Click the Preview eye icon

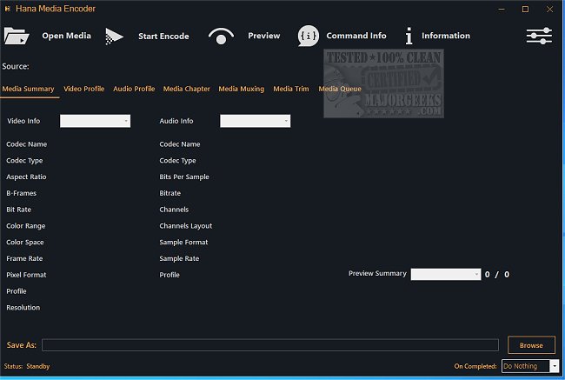coord(221,36)
